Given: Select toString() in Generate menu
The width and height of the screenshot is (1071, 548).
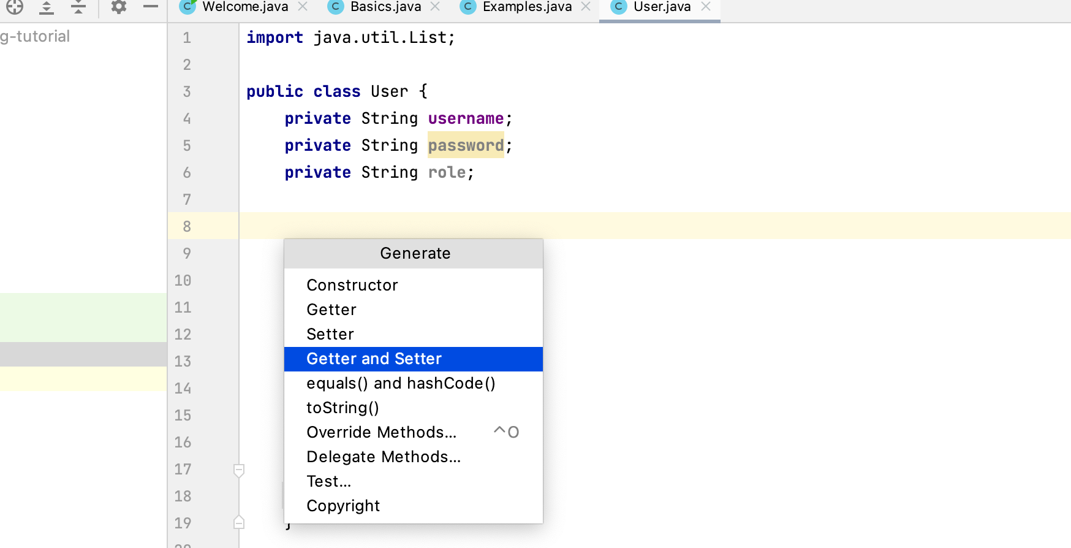Looking at the screenshot, I should coord(414,408).
